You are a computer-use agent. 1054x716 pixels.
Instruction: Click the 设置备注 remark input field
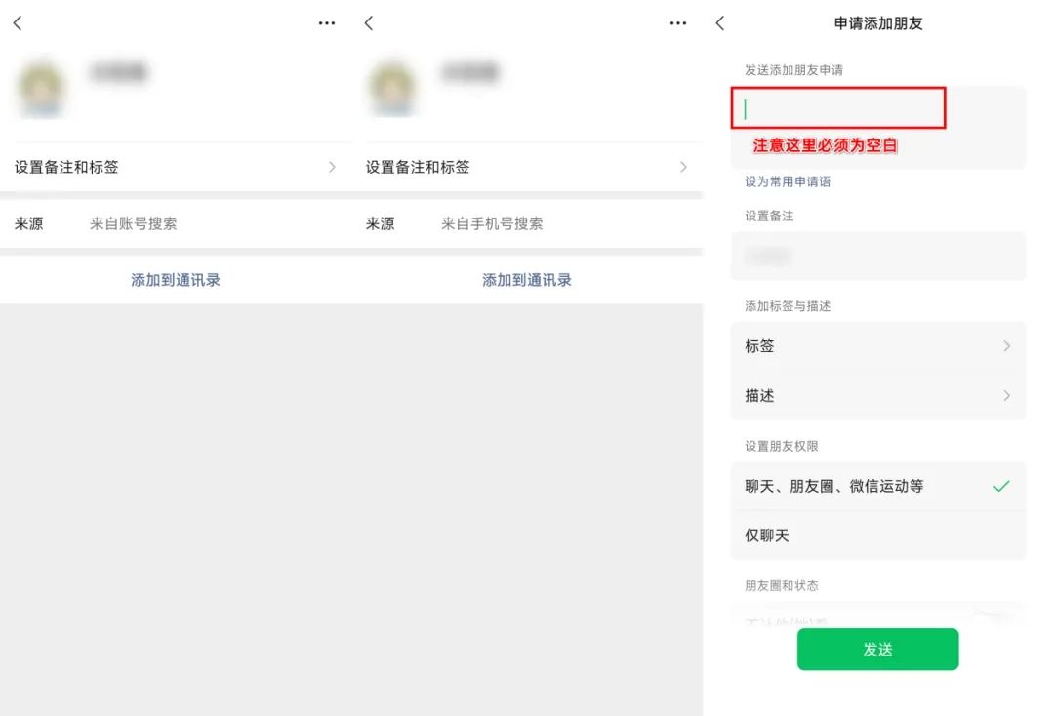tap(878, 256)
